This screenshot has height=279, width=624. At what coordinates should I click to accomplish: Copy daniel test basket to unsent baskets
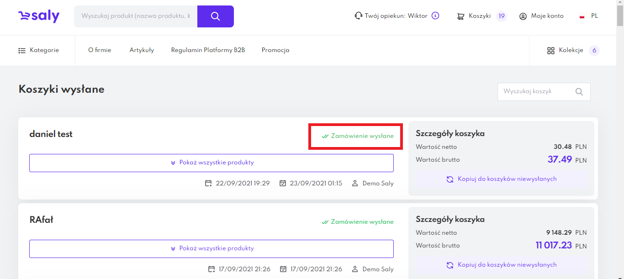tap(501, 179)
